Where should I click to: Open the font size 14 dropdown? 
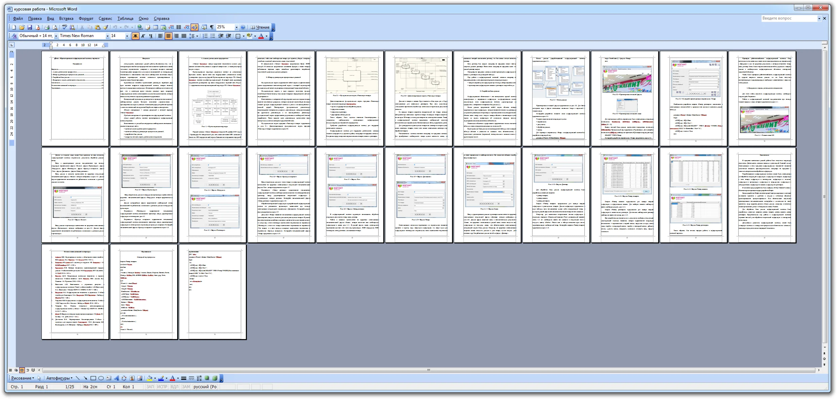click(x=127, y=36)
